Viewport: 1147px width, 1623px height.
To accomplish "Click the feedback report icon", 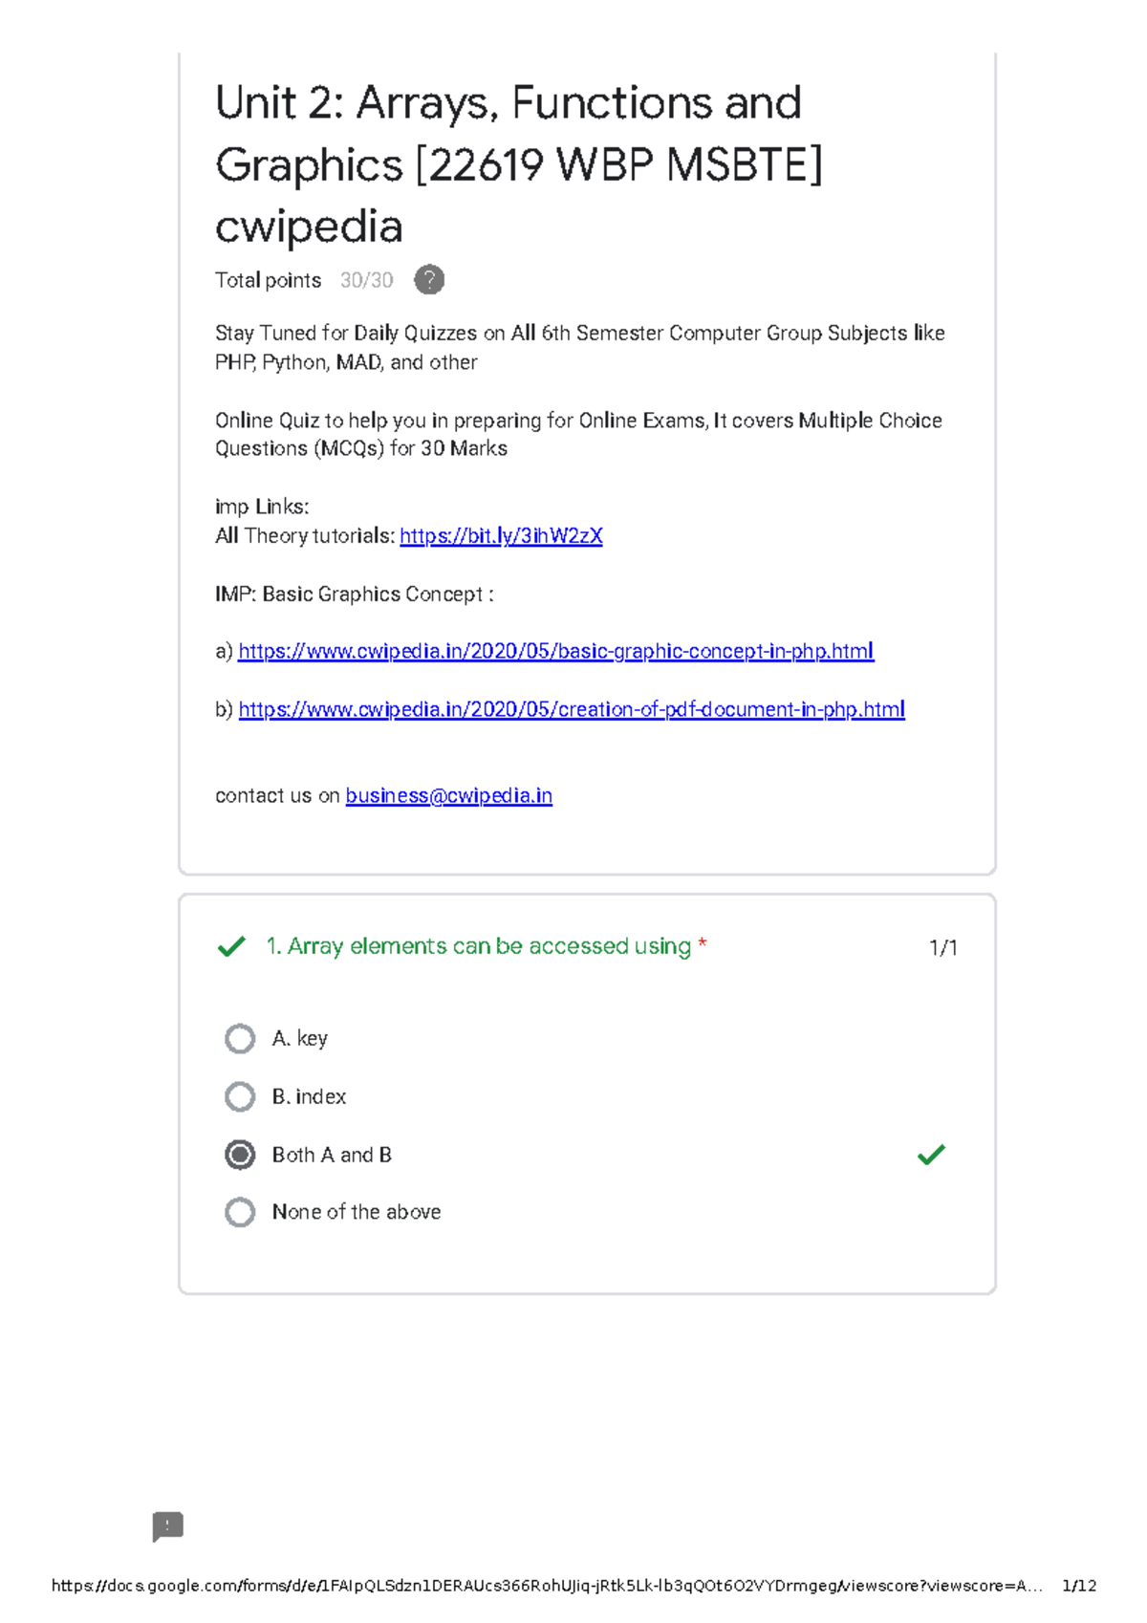I will (x=168, y=1526).
